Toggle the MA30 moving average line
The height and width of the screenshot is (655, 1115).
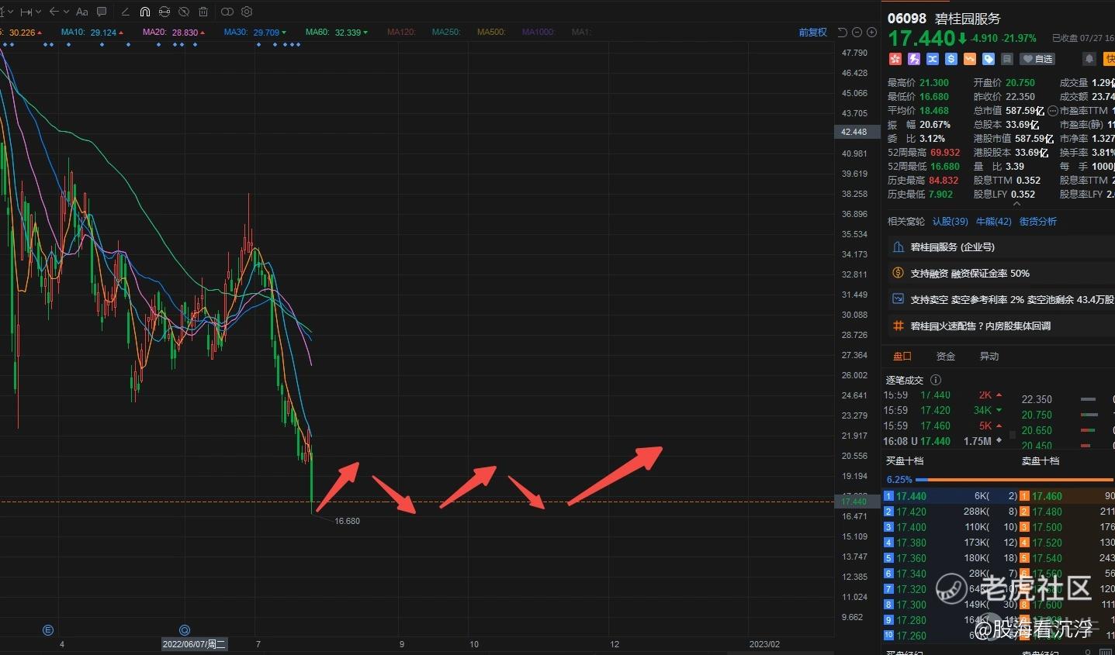(255, 33)
